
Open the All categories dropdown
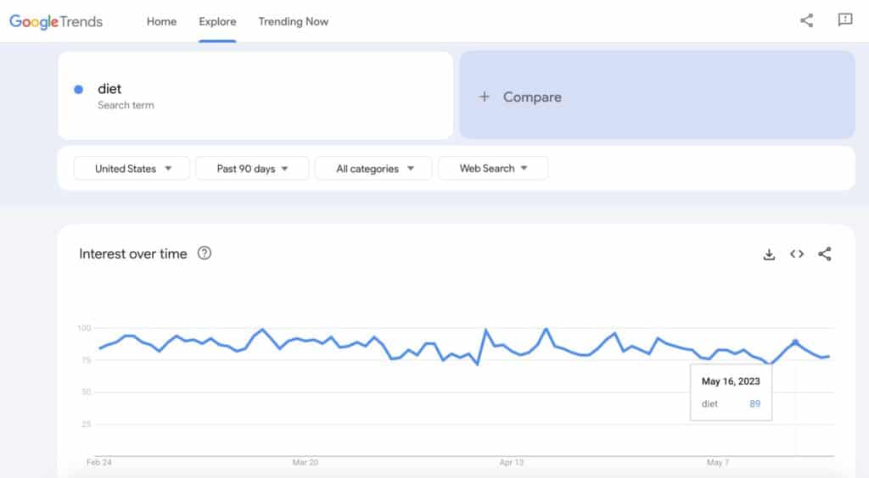click(374, 168)
